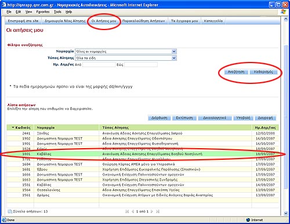Viewport: 290px width, 224px height.
Task: Select application row with code 2441
Action: tap(143, 133)
